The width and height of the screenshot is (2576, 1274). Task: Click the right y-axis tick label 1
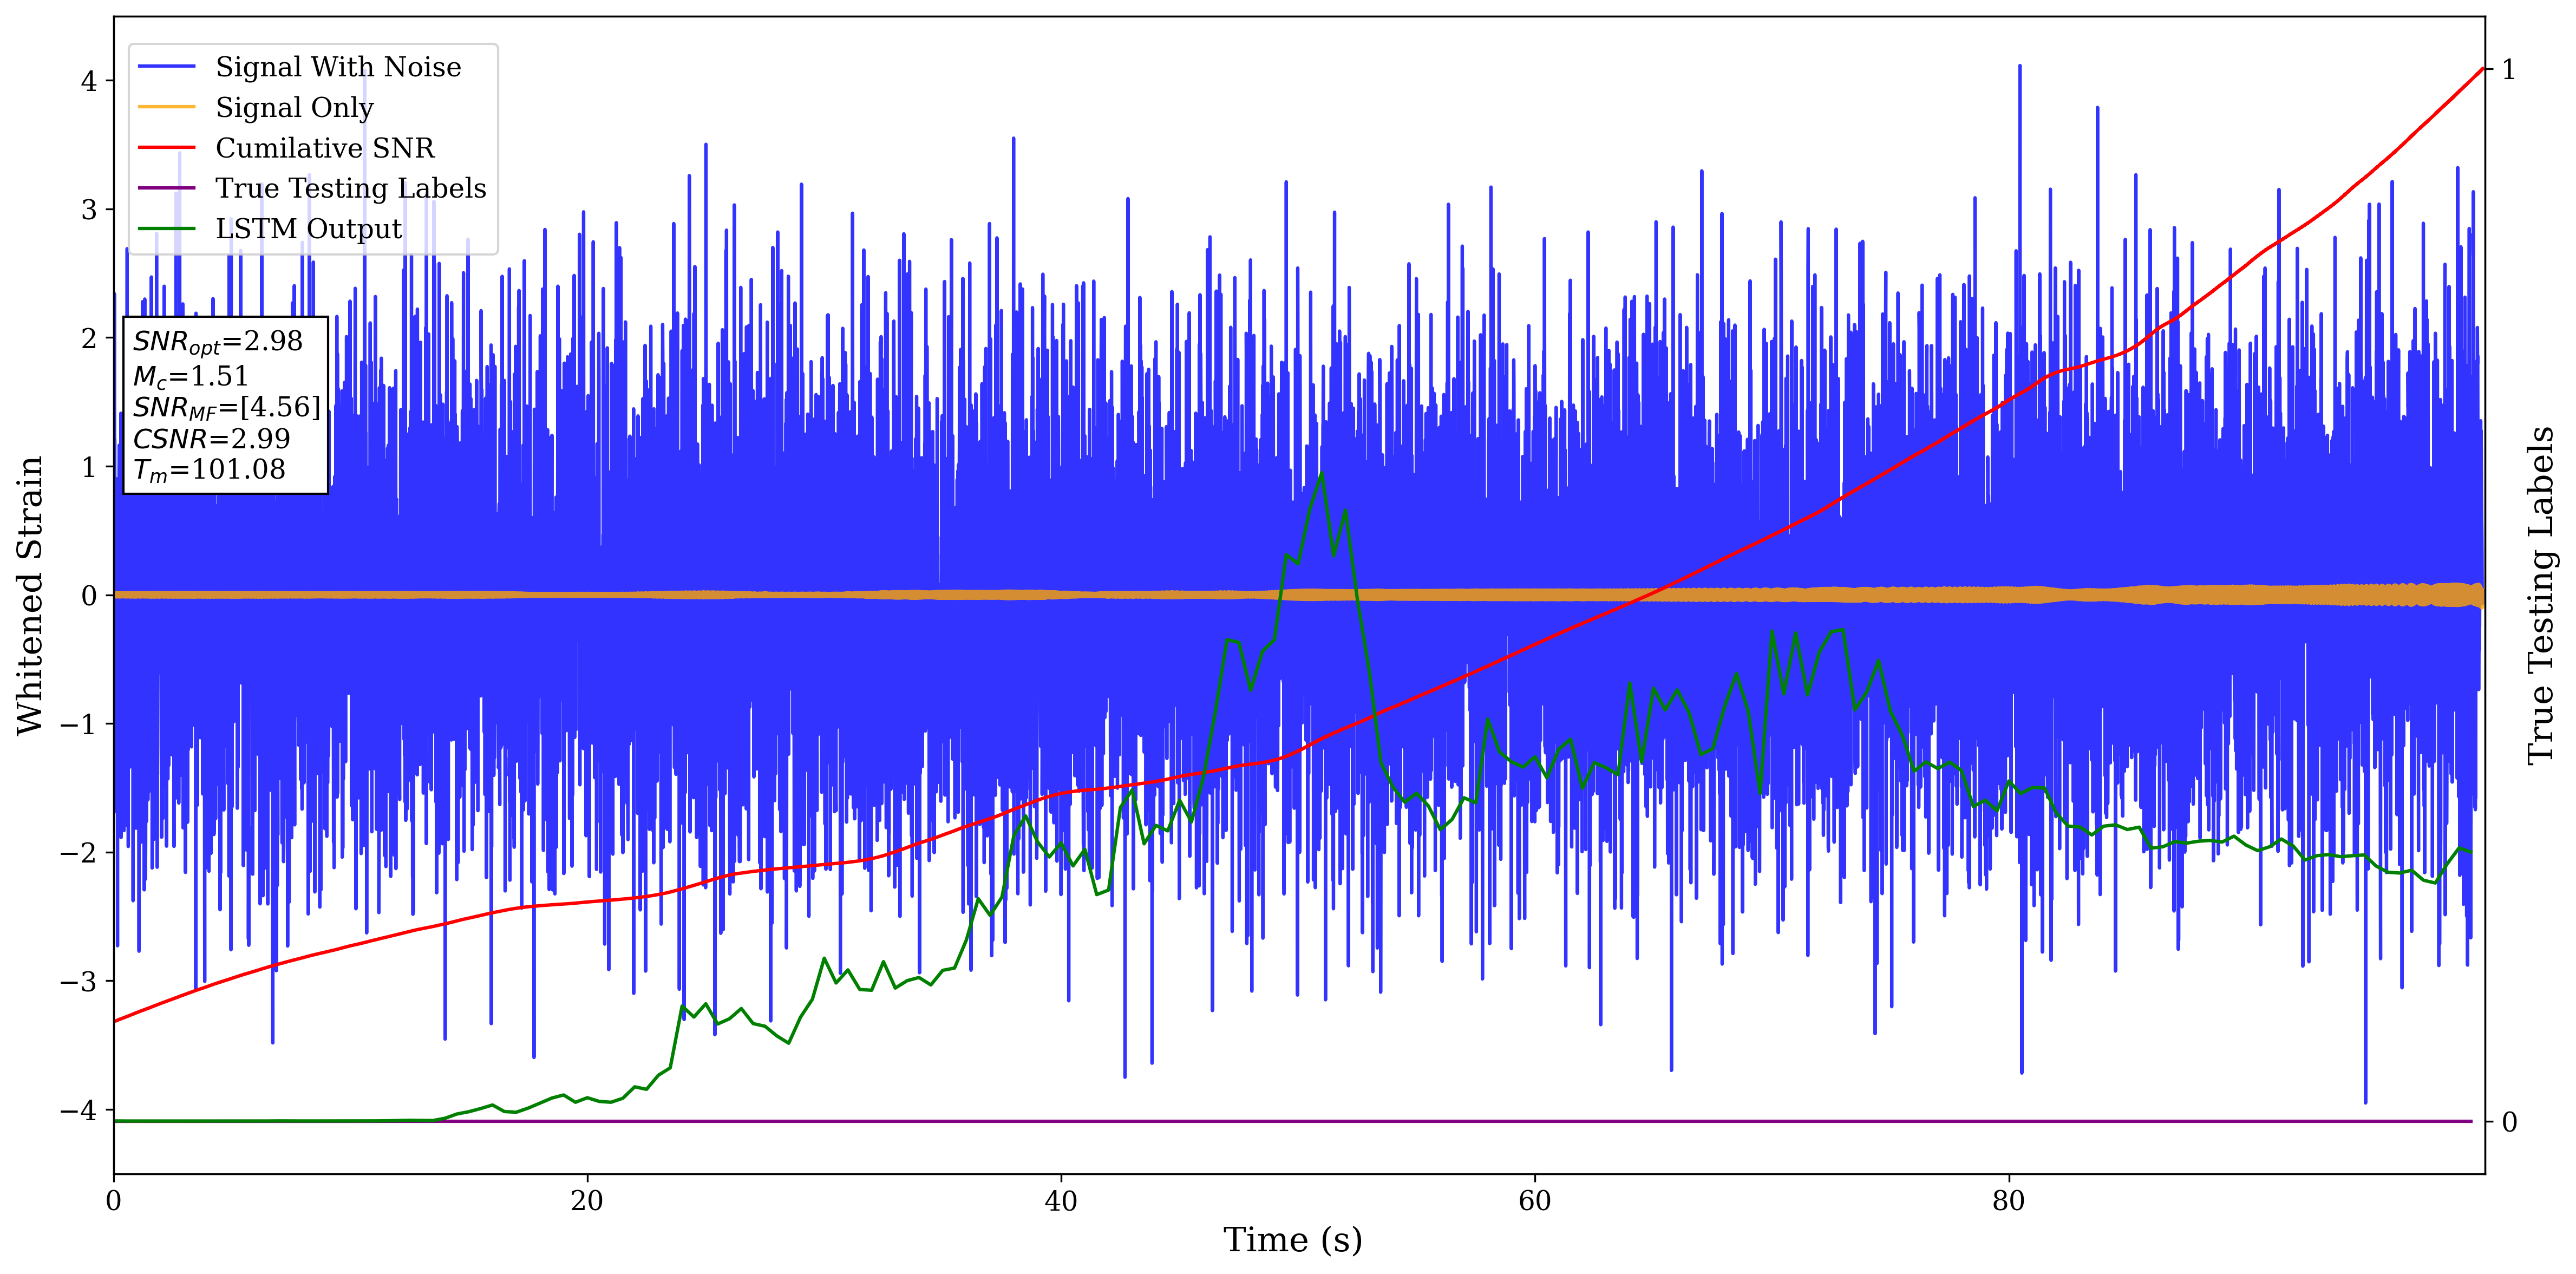coord(2508,70)
